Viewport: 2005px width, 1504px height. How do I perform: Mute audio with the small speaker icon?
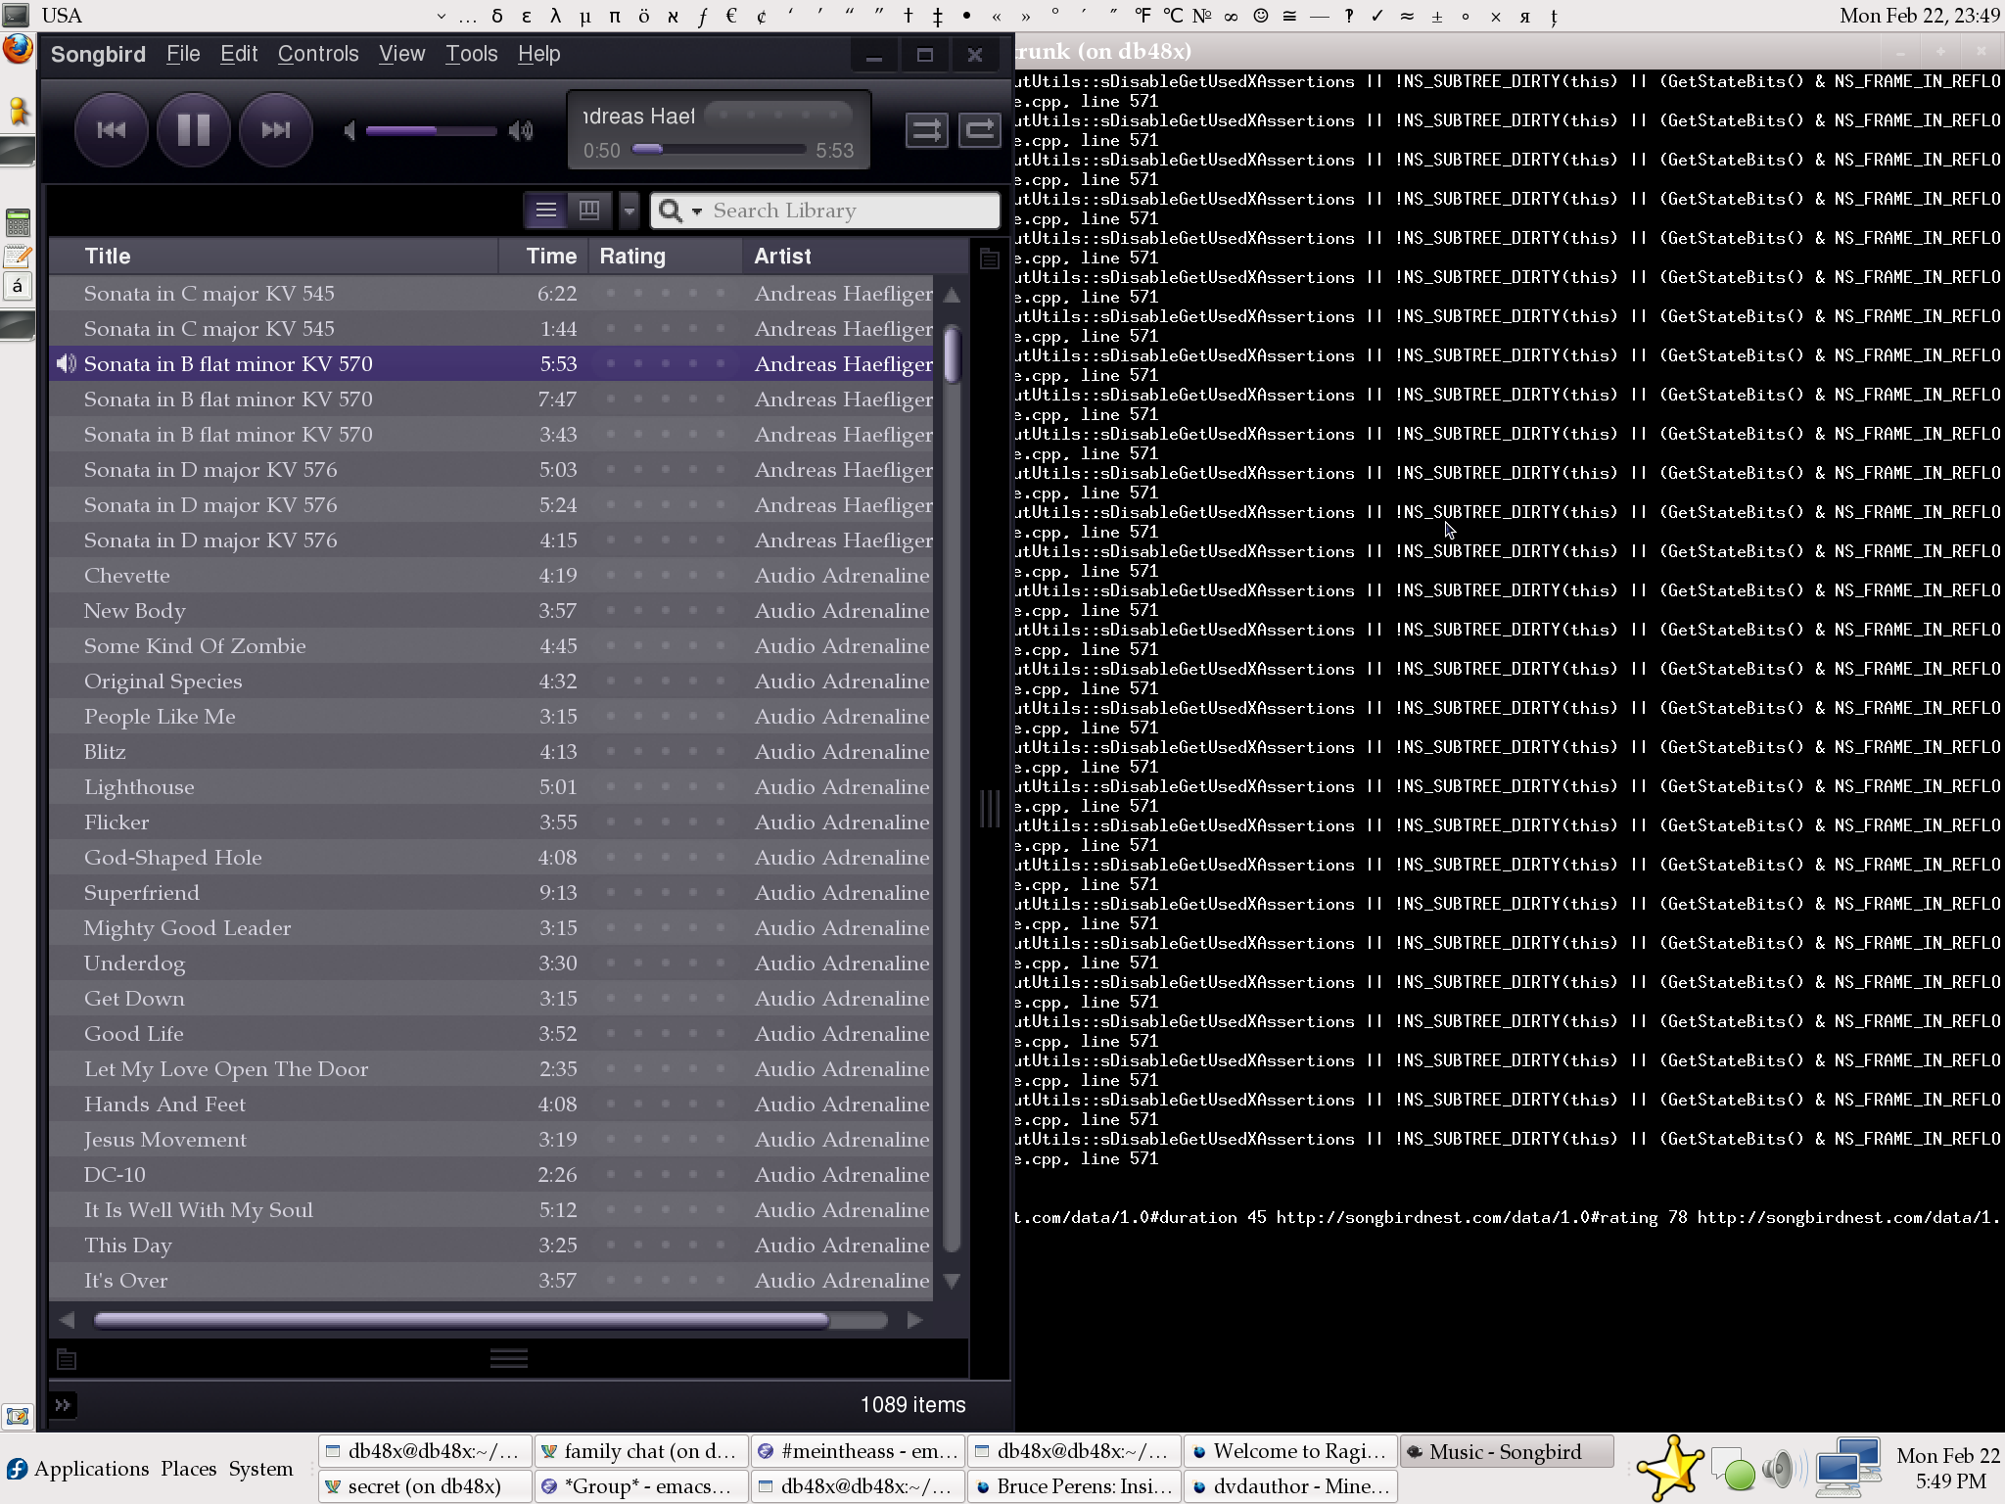[x=350, y=130]
